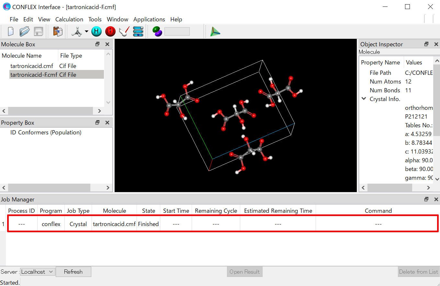The image size is (440, 286).
Task: Click the Delete from List button
Action: click(418, 272)
